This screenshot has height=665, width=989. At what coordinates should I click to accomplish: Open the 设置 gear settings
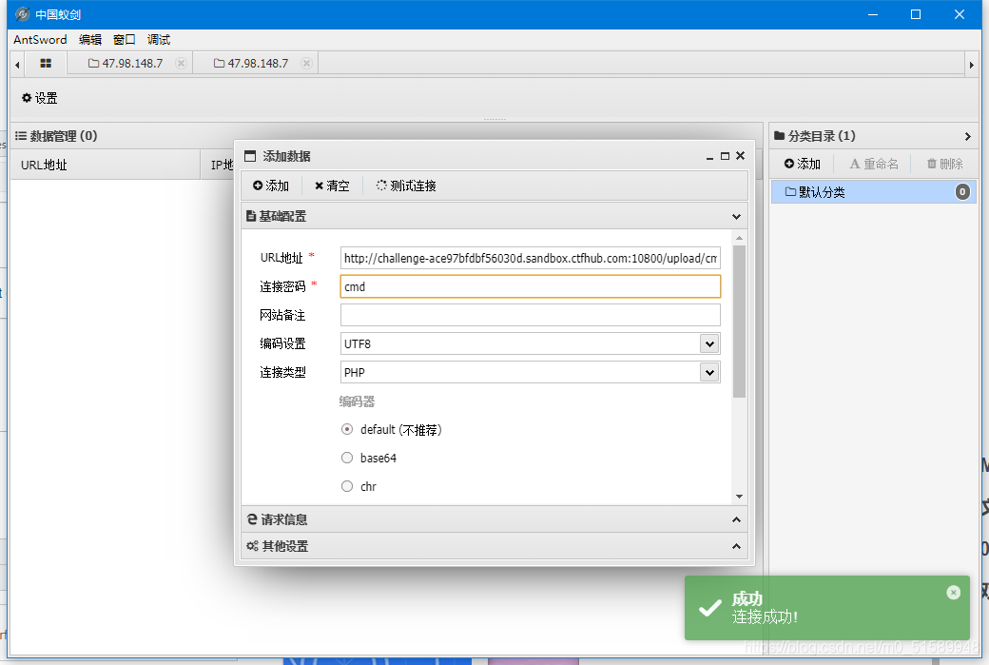coord(40,98)
